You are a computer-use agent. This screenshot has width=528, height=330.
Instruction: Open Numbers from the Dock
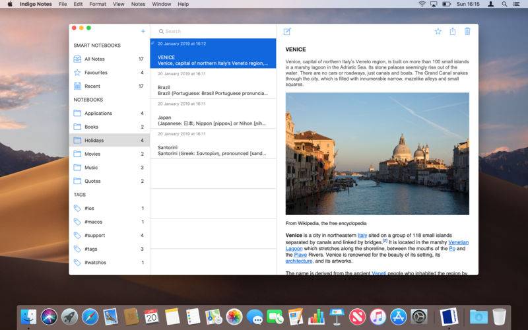(x=316, y=317)
